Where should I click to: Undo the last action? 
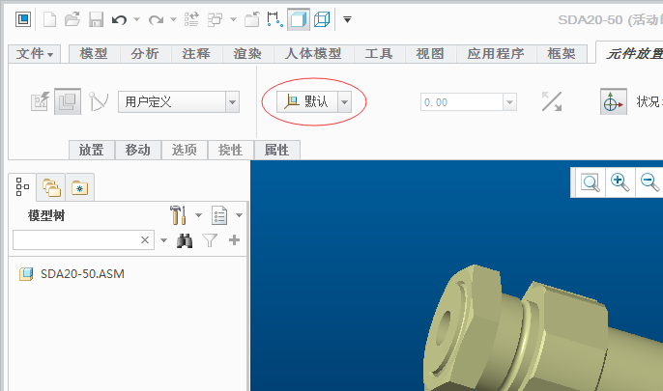[x=119, y=19]
